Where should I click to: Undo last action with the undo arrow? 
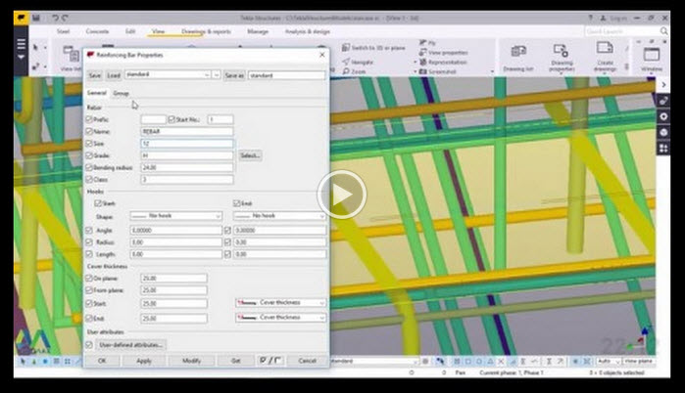(55, 18)
